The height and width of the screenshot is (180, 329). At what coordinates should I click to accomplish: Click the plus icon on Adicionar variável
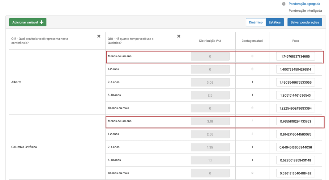pyautogui.click(x=42, y=22)
